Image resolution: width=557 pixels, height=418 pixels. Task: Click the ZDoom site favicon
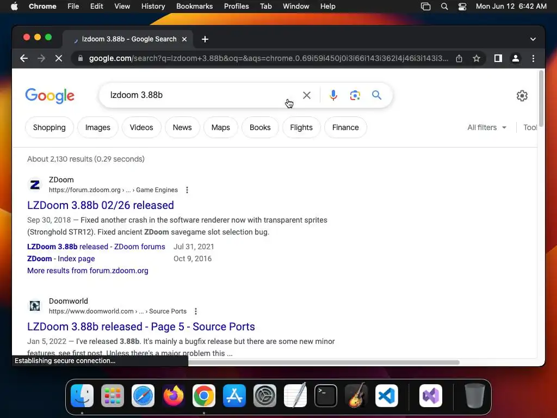click(x=35, y=185)
